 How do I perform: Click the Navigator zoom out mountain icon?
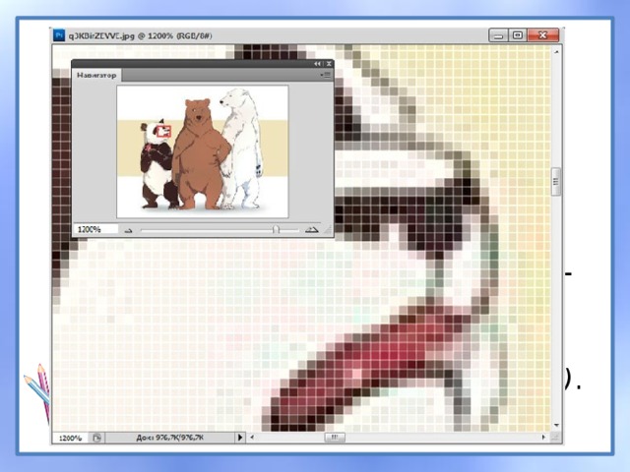[x=128, y=230]
